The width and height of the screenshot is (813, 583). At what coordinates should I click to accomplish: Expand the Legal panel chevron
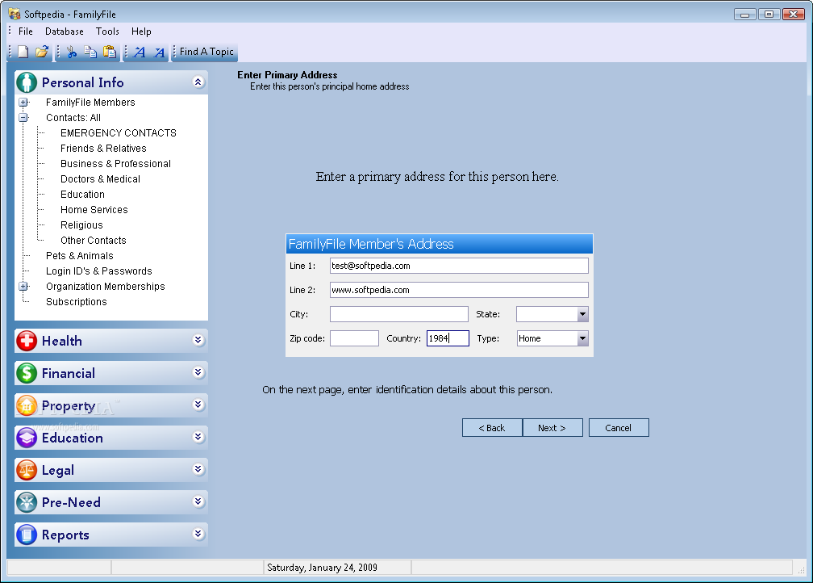coord(198,469)
